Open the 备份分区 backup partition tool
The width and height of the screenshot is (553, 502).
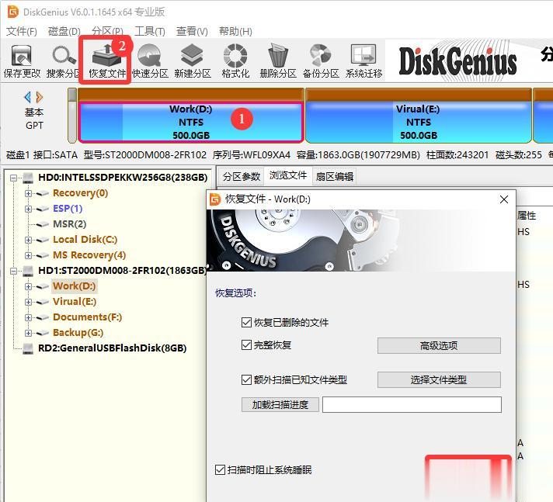[x=321, y=61]
